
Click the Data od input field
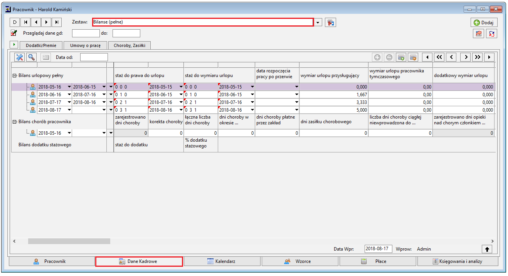(x=94, y=57)
